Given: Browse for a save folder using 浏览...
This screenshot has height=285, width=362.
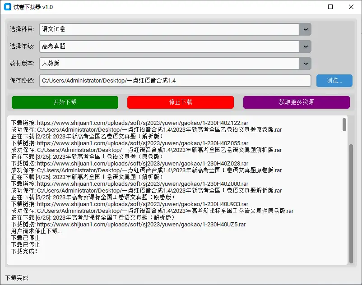Looking at the screenshot, I should (334, 80).
